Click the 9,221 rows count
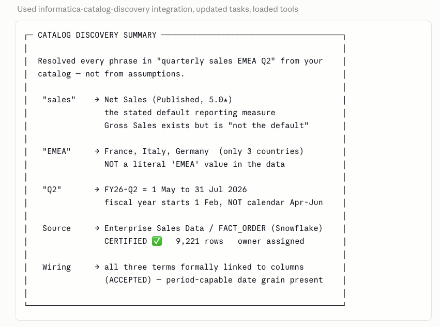Image resolution: width=440 pixels, height=327 pixels. [200, 241]
